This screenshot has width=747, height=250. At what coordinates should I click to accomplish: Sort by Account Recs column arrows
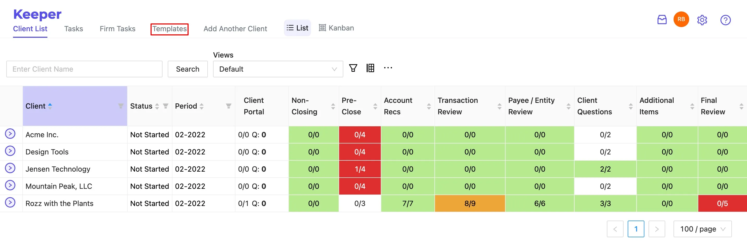429,107
